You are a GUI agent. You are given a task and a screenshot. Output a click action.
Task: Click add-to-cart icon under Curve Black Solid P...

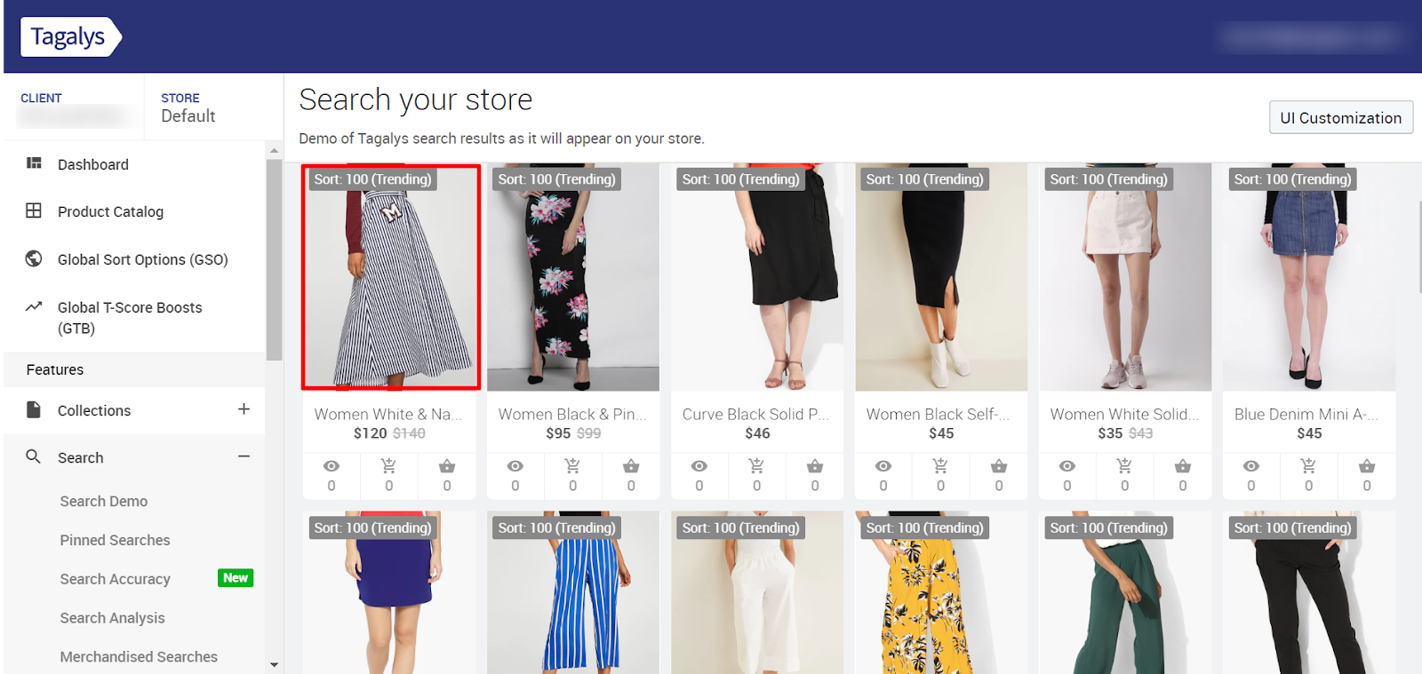(x=756, y=465)
